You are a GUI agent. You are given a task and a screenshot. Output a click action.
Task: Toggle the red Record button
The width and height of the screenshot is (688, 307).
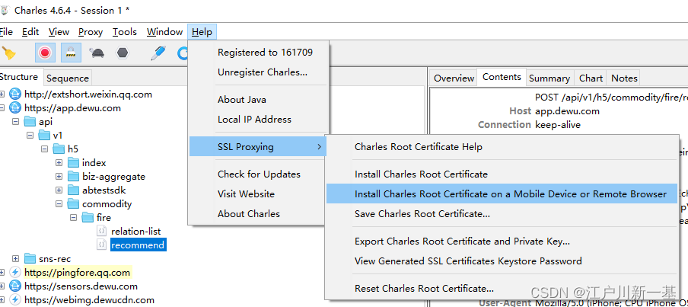tap(45, 53)
